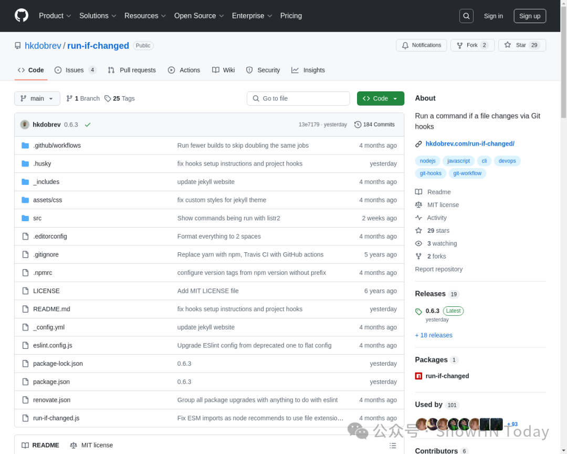Click the Notifications bell button

pyautogui.click(x=421, y=45)
